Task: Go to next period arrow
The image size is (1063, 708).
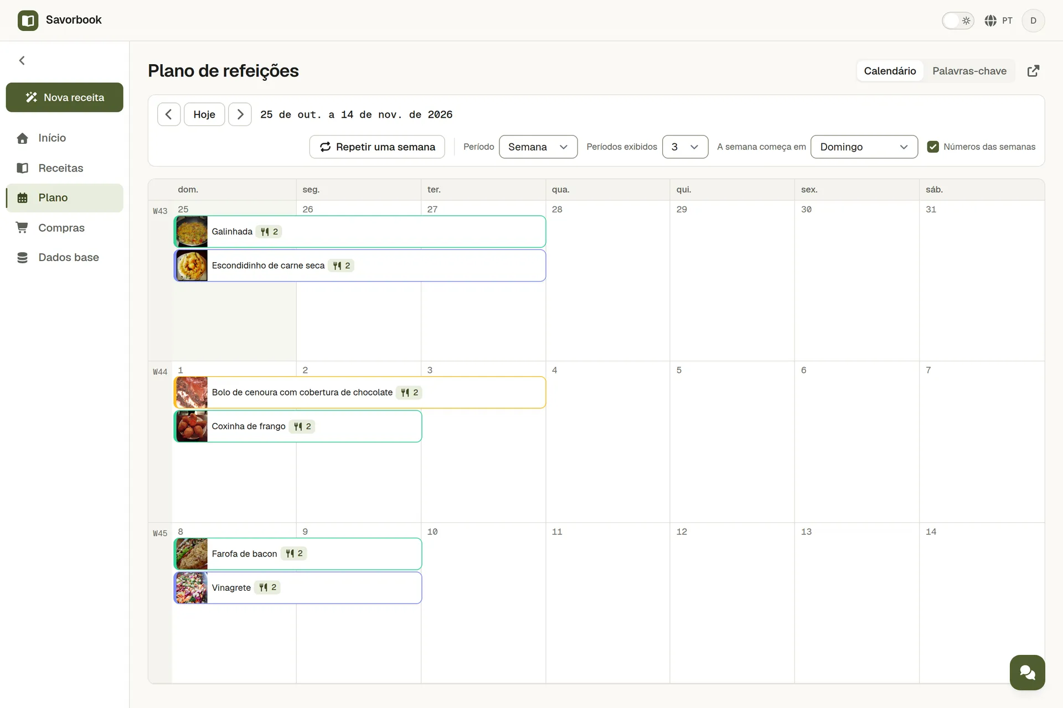Action: [240, 114]
